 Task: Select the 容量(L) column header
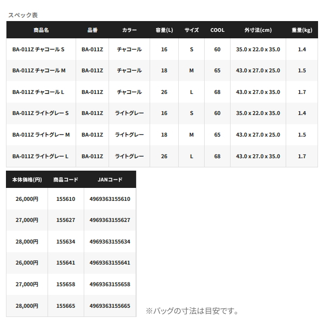click(164, 30)
